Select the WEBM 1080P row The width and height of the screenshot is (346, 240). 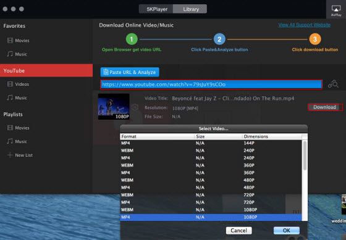coord(211,210)
